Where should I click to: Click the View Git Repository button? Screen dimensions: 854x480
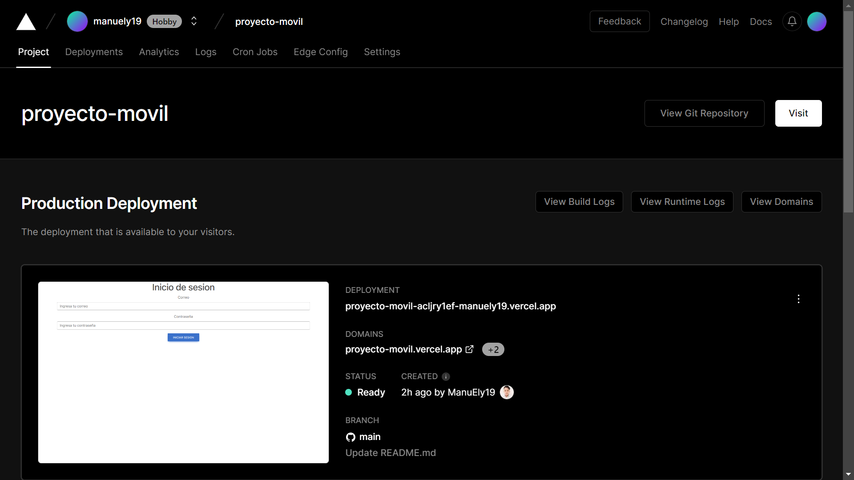(704, 113)
